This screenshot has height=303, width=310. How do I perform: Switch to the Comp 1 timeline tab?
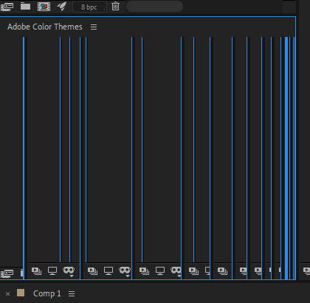point(47,293)
